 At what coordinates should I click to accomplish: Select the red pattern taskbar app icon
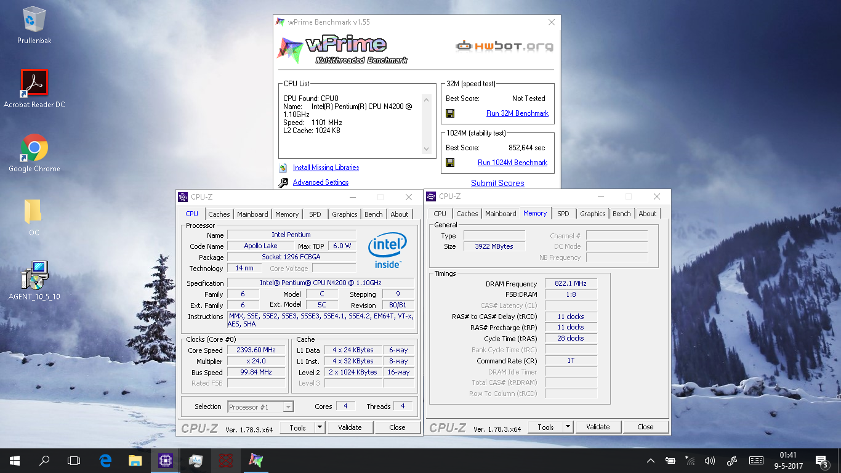click(x=226, y=460)
